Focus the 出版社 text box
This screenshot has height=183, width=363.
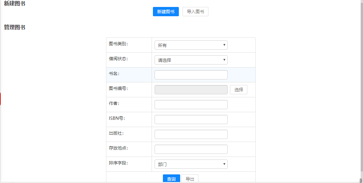pyautogui.click(x=191, y=134)
